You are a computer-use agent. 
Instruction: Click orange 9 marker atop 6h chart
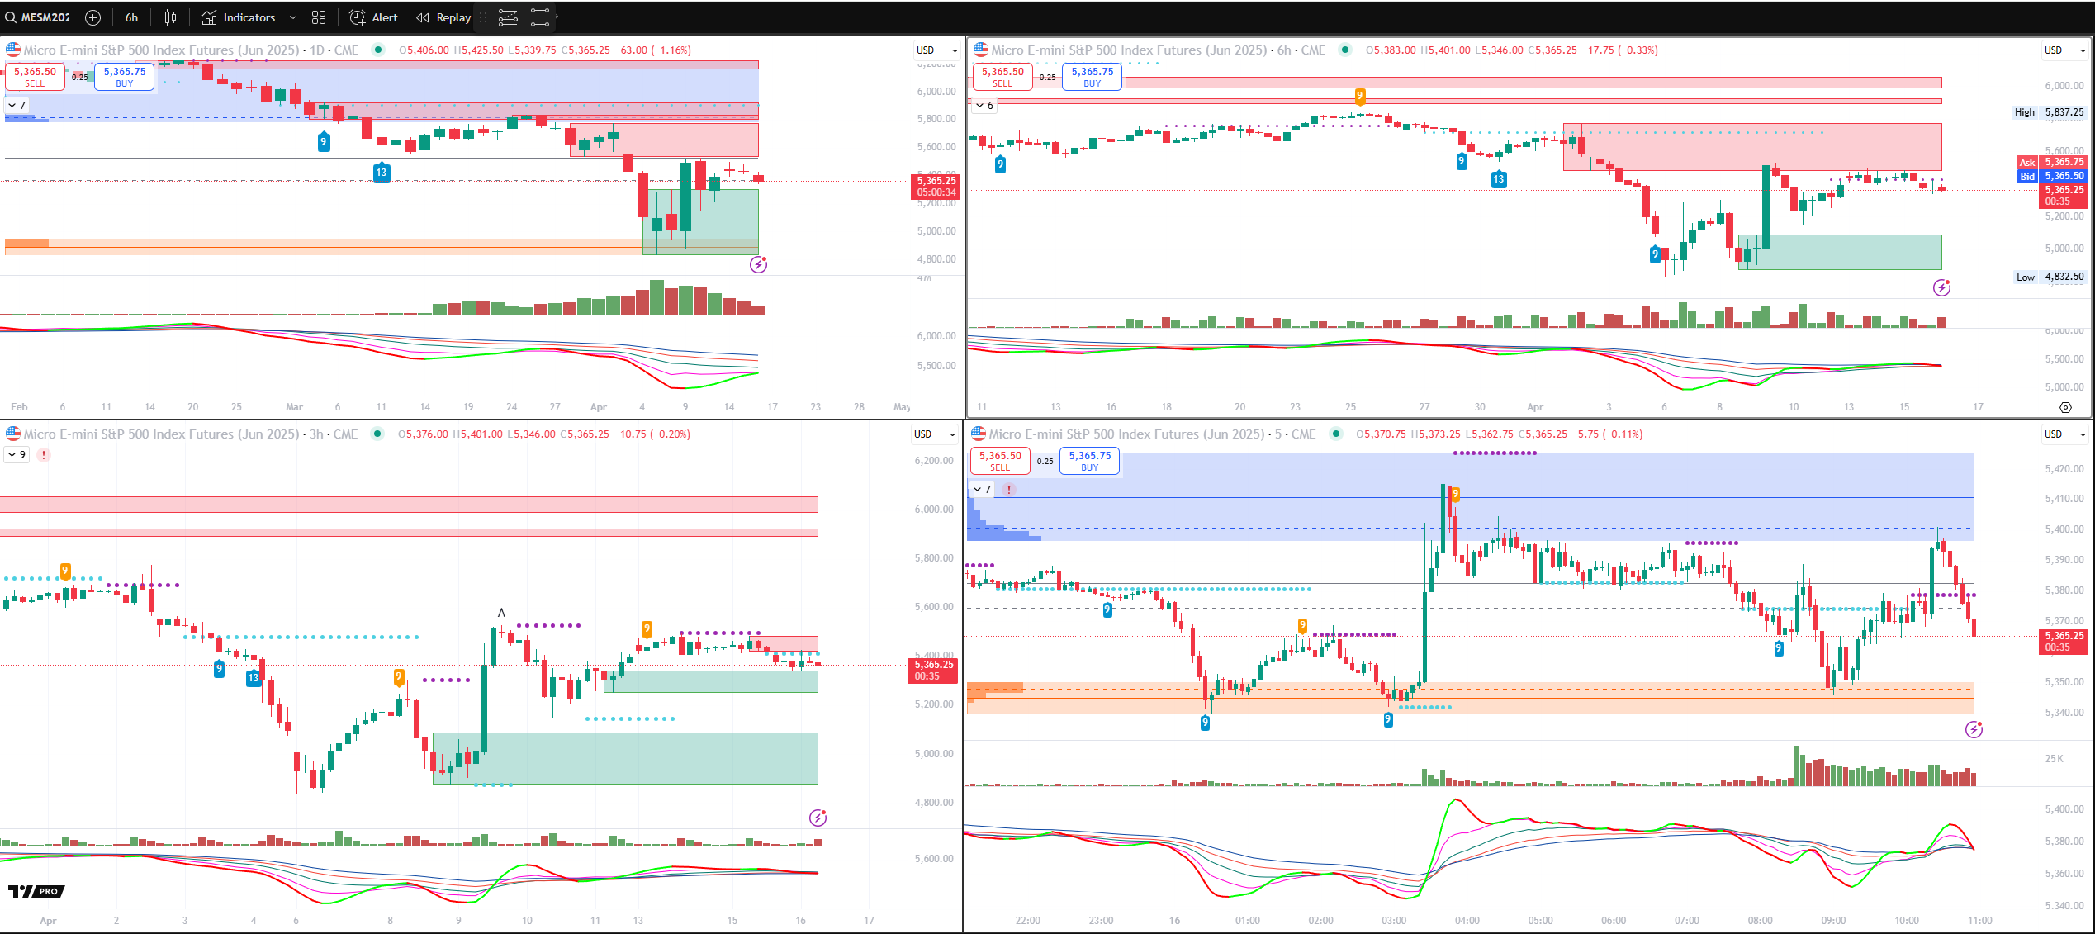[x=1359, y=96]
